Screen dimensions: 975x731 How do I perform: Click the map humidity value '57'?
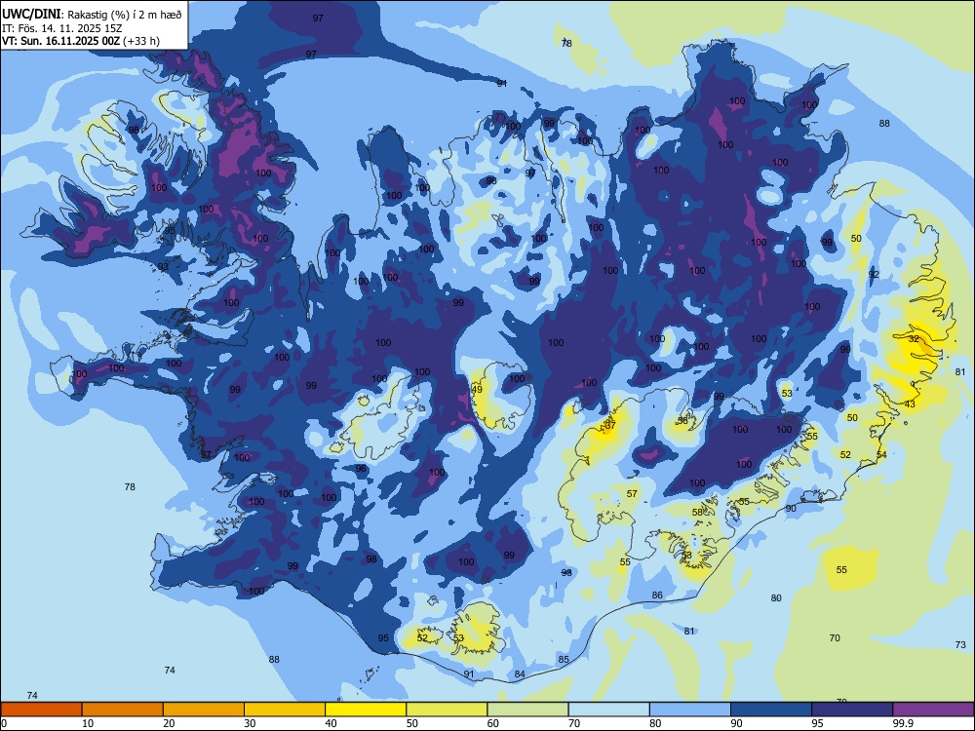(632, 493)
